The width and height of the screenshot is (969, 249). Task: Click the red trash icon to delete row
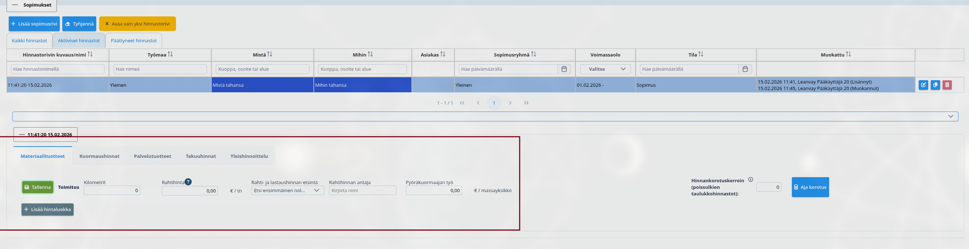pyautogui.click(x=947, y=85)
